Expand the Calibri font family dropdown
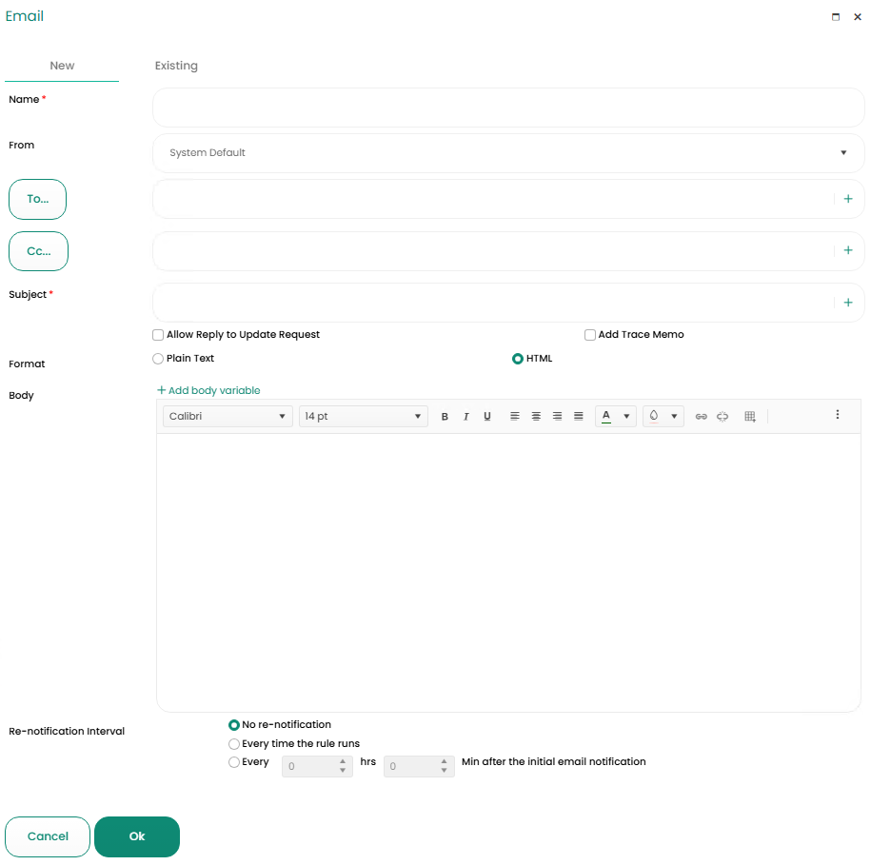This screenshot has height=865, width=871. tap(228, 417)
